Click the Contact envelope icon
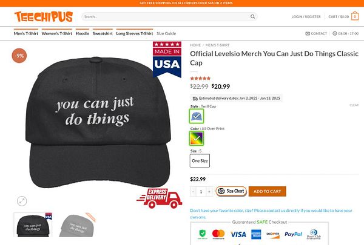Screen dimensions: 364x245 (308, 34)
